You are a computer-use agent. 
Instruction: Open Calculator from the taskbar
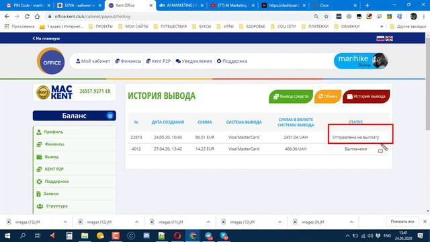[x=69, y=236]
